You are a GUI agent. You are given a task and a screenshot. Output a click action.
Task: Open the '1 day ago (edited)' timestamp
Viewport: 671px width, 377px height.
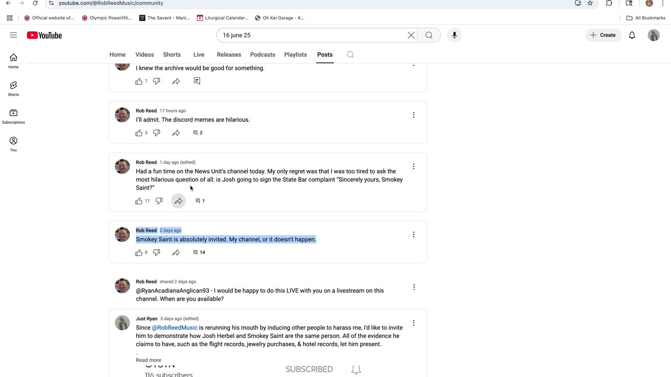point(177,162)
